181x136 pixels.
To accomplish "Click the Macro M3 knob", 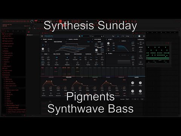I will coord(133,91).
